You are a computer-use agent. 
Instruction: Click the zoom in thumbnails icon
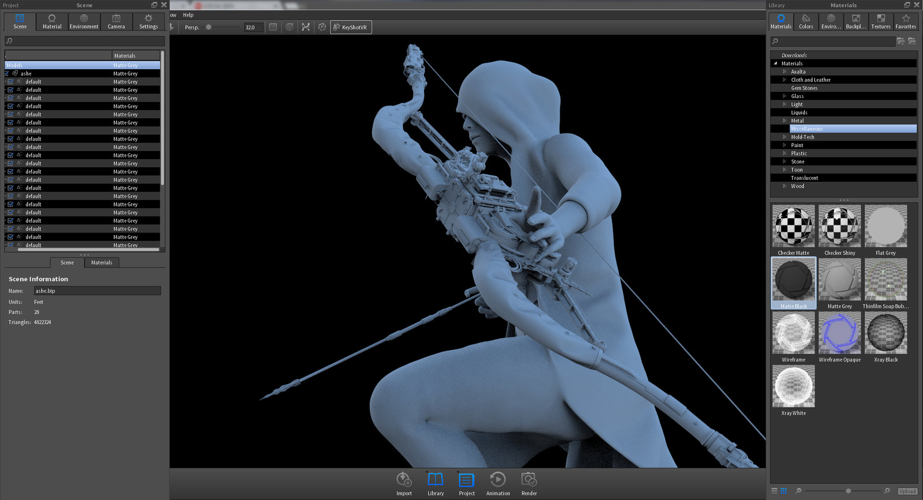887,491
